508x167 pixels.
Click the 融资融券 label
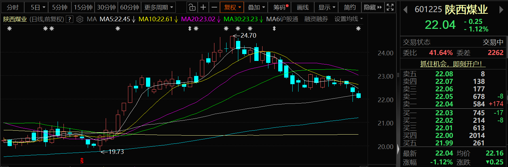tap(316, 19)
